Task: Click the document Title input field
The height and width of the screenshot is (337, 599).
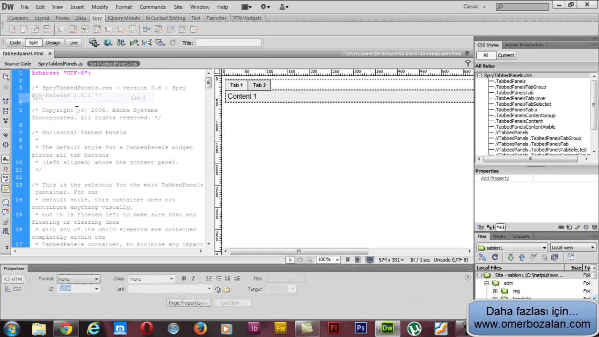Action: pyautogui.click(x=228, y=43)
